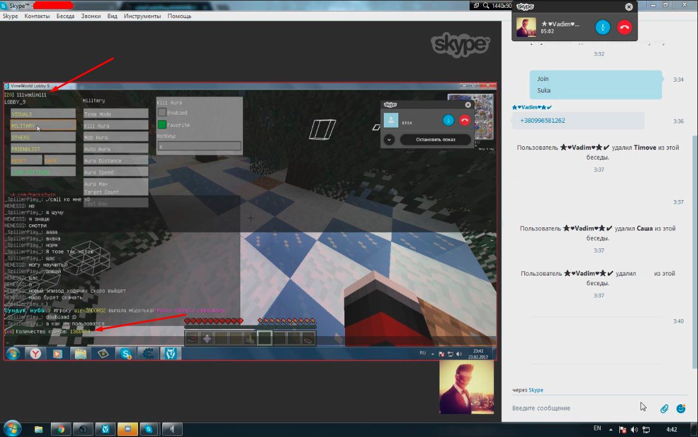Select Aura Distance option
This screenshot has width=698, height=437.
click(x=116, y=160)
